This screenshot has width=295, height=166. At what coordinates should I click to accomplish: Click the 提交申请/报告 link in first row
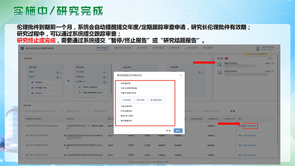click(x=250, y=126)
